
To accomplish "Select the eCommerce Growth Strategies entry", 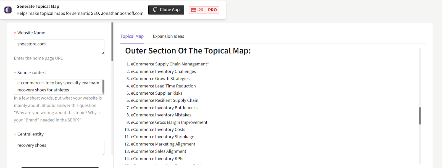I will [x=160, y=78].
